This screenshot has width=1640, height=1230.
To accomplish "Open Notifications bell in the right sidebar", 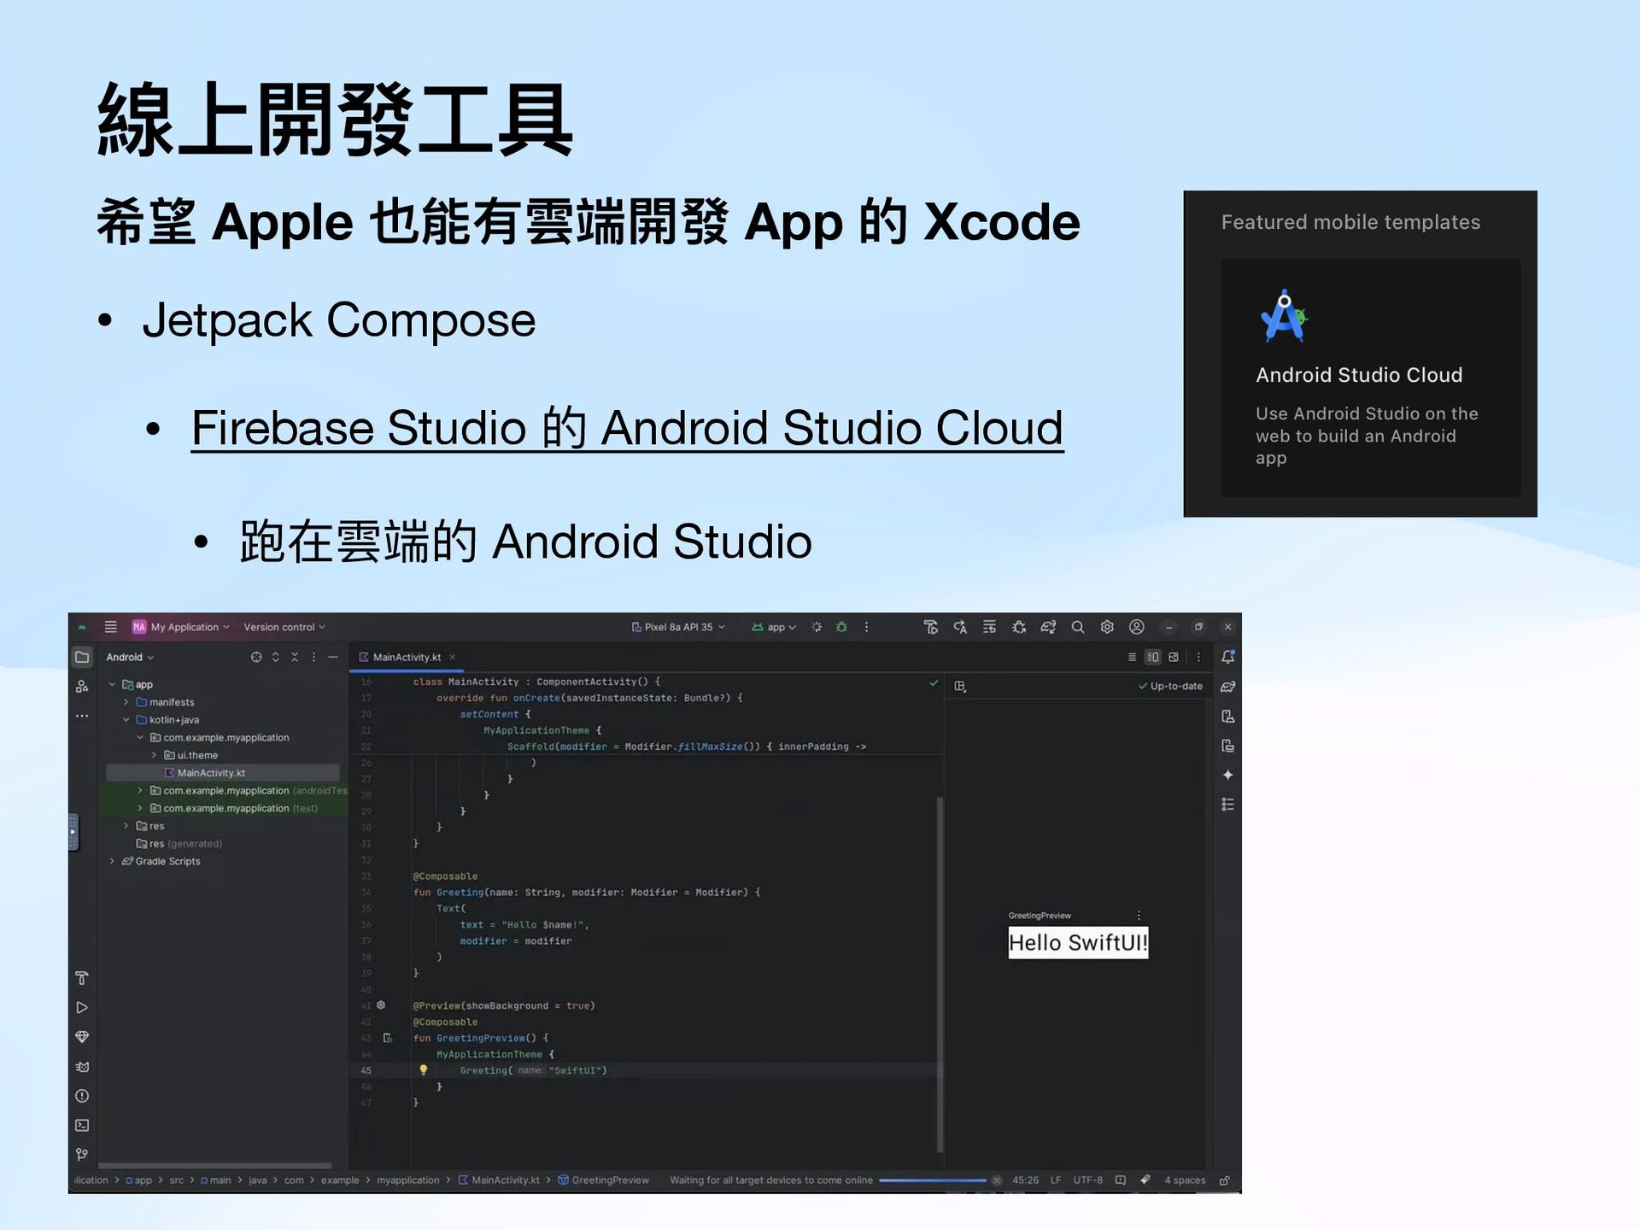I will [1228, 657].
